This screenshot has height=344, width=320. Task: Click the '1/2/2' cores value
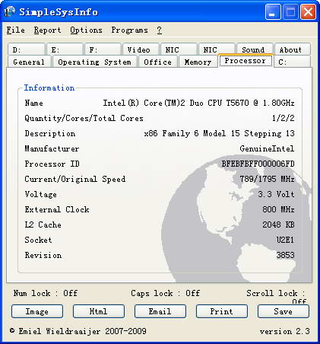click(x=283, y=118)
